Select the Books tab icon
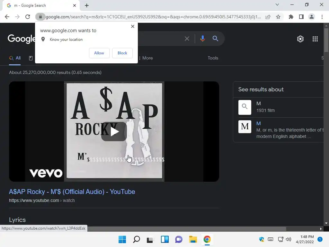The image size is (329, 247). (31, 58)
